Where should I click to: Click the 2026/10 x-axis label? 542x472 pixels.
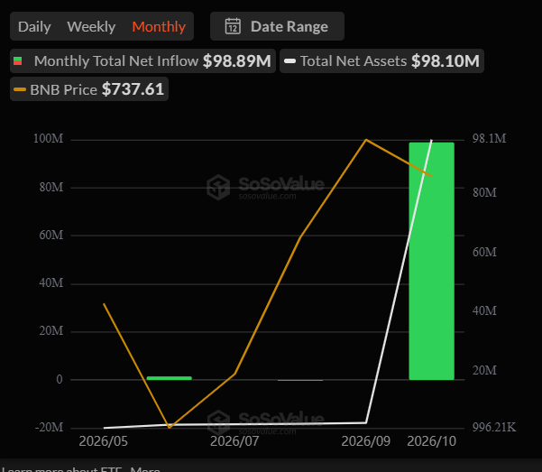click(x=431, y=441)
